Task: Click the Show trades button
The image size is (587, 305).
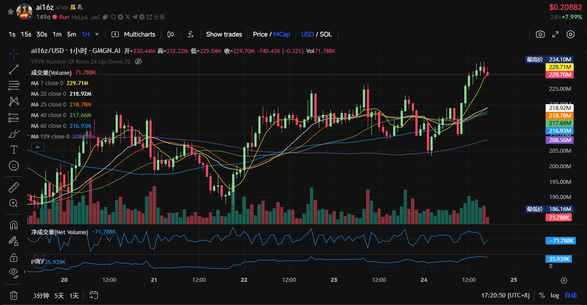Action: [224, 34]
